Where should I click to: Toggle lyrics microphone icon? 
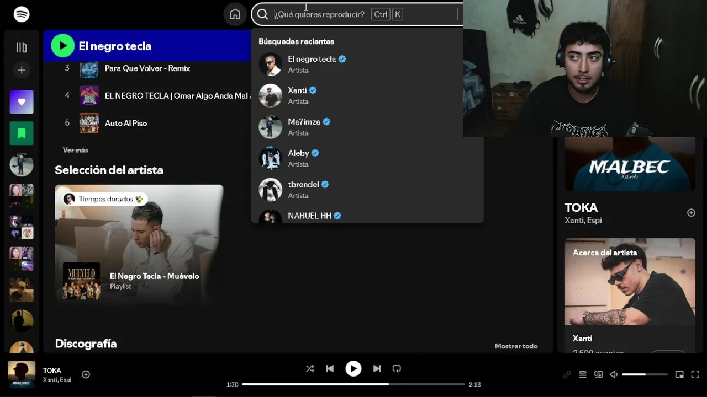click(567, 374)
